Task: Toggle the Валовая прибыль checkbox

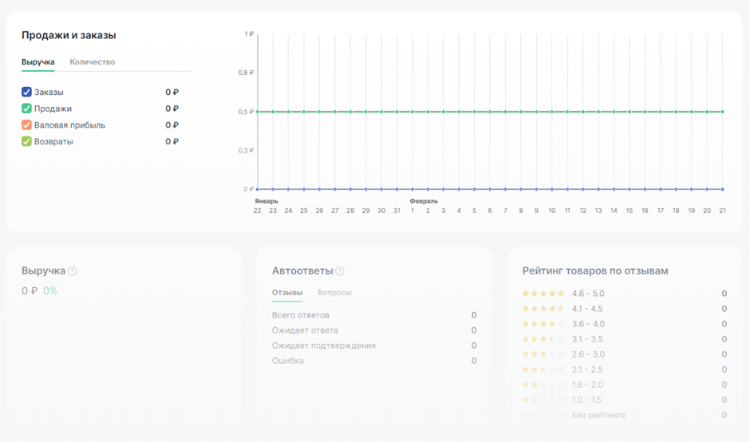Action: coord(26,124)
